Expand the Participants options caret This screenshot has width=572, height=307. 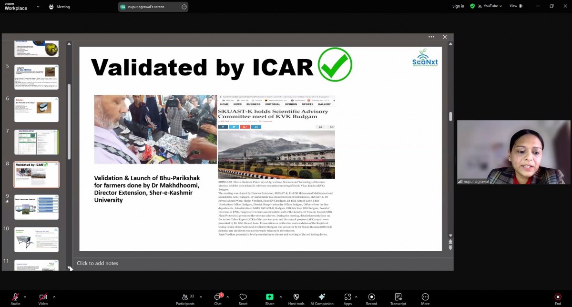point(201,297)
